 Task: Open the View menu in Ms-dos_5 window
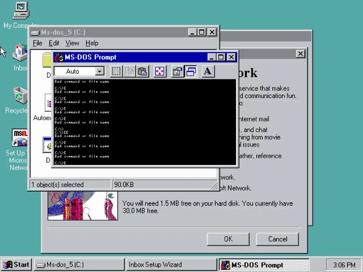tap(72, 43)
